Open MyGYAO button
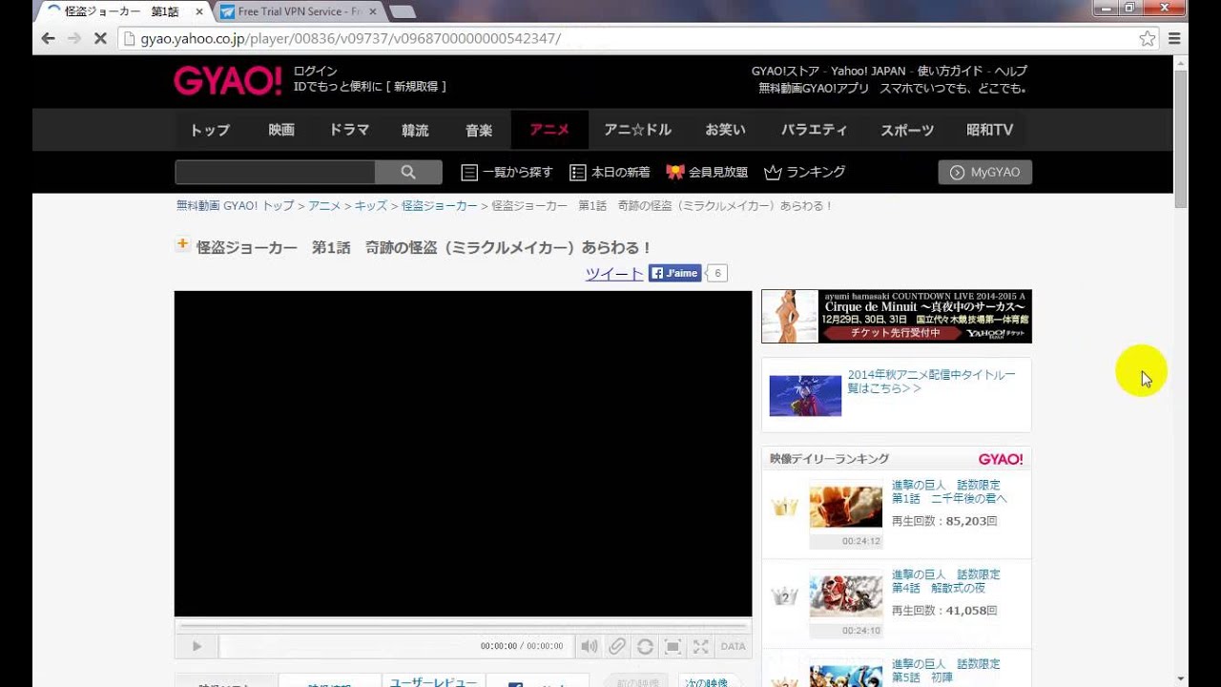Screen dimensions: 1221x687 [985, 173]
